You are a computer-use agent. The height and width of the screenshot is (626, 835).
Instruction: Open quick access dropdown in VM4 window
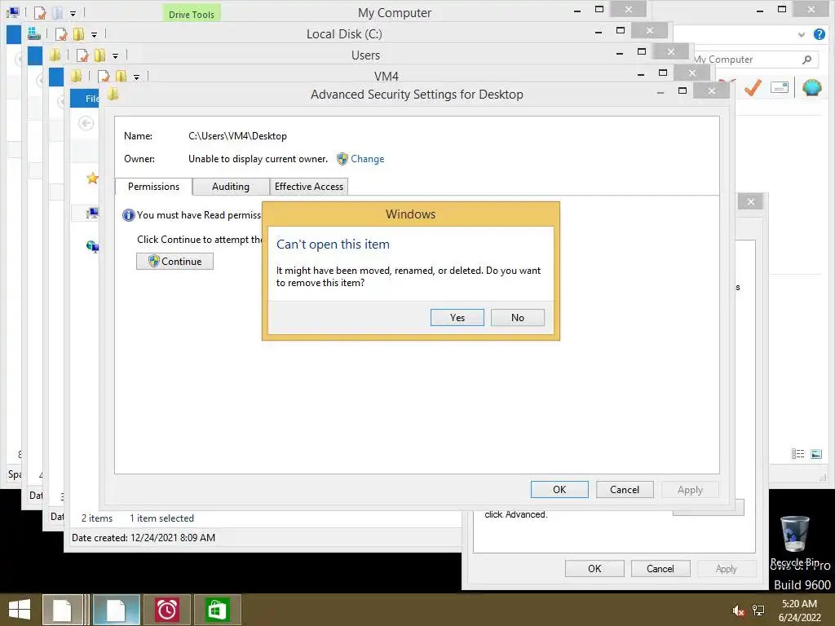[x=137, y=77]
